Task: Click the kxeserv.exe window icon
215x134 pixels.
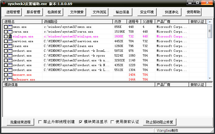Action: coord(10,75)
